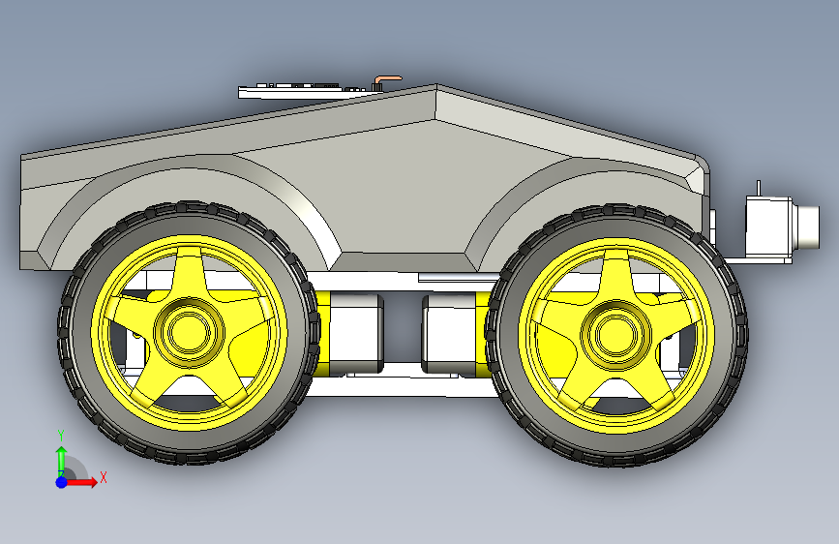This screenshot has width=839, height=544.
Task: Select the center hub of the right yellow wheel
Action: point(615,335)
